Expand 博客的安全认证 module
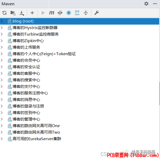This screenshot has height=159, width=160. tap(2, 67)
